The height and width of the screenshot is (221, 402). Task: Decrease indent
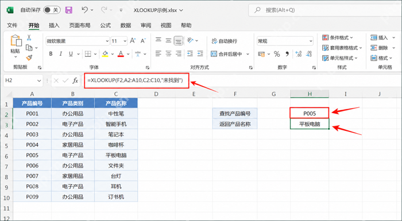pyautogui.click(x=190, y=53)
